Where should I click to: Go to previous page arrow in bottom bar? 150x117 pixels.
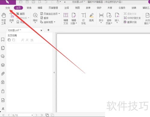click(x=9, y=115)
